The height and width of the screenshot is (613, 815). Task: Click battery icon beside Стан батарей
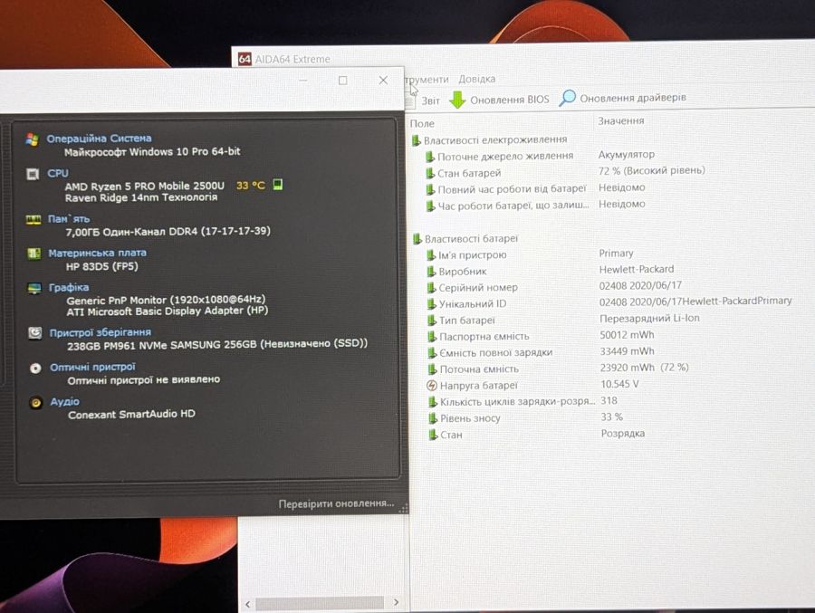(x=430, y=173)
